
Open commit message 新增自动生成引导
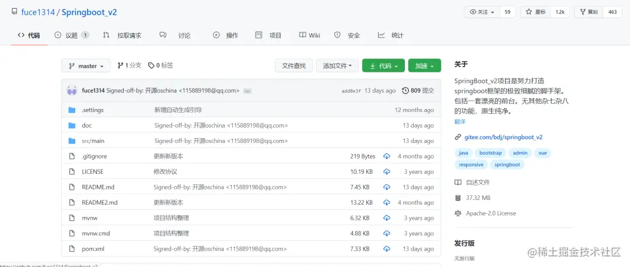click(x=178, y=110)
